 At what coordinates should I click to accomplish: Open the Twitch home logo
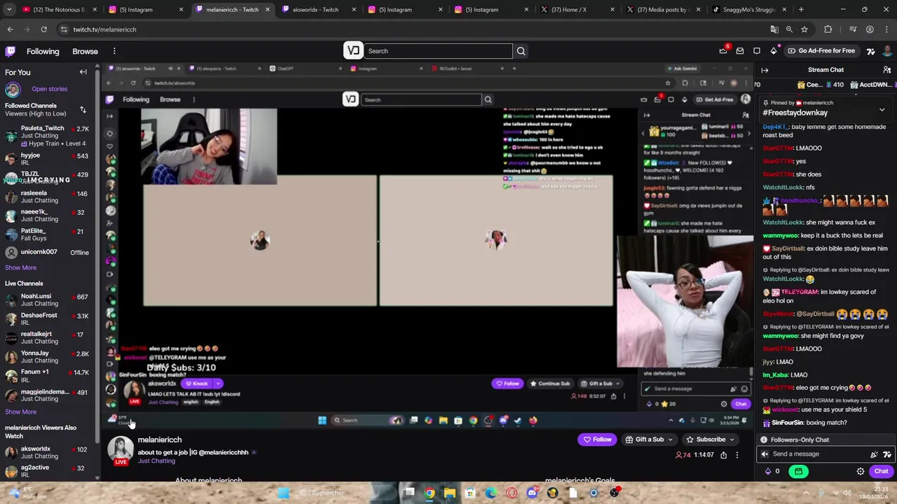tap(11, 51)
